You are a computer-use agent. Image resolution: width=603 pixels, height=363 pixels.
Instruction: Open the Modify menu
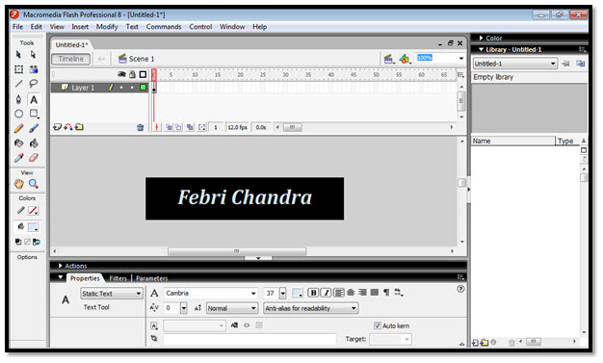click(x=107, y=27)
